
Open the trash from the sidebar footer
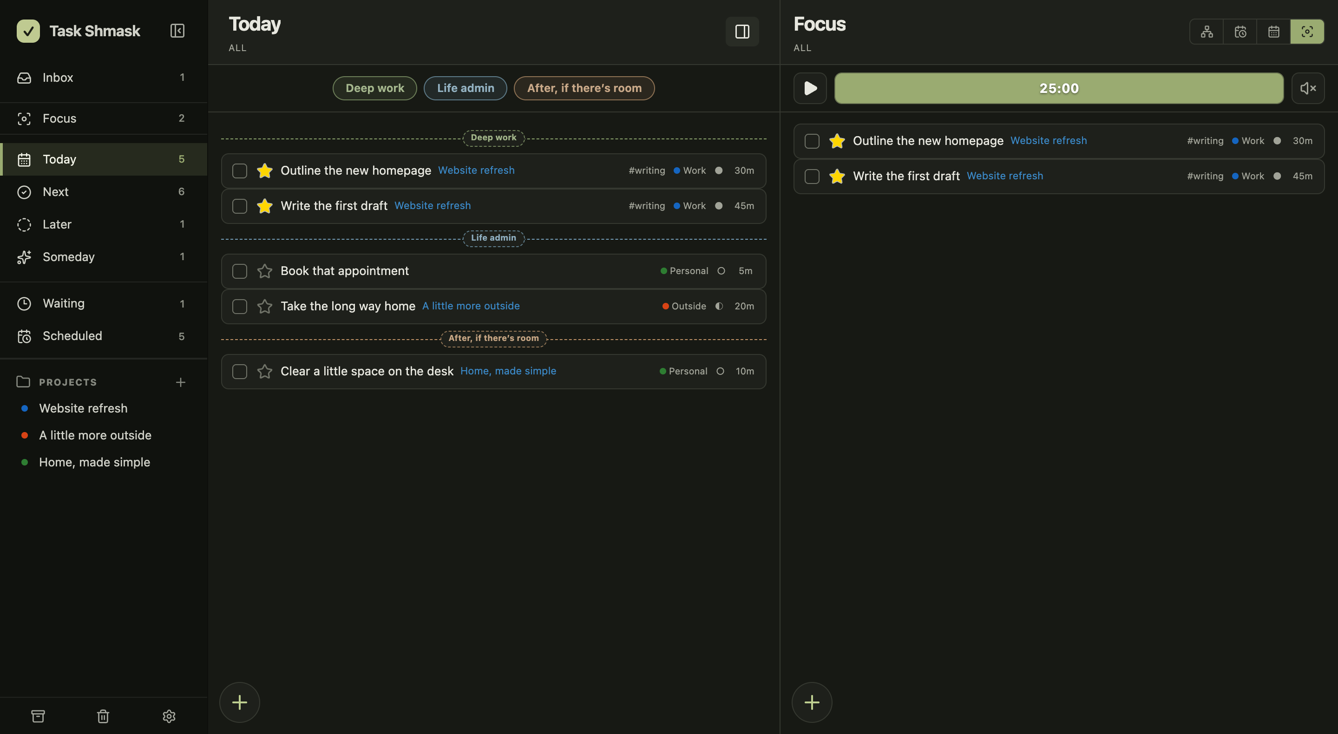click(x=103, y=716)
